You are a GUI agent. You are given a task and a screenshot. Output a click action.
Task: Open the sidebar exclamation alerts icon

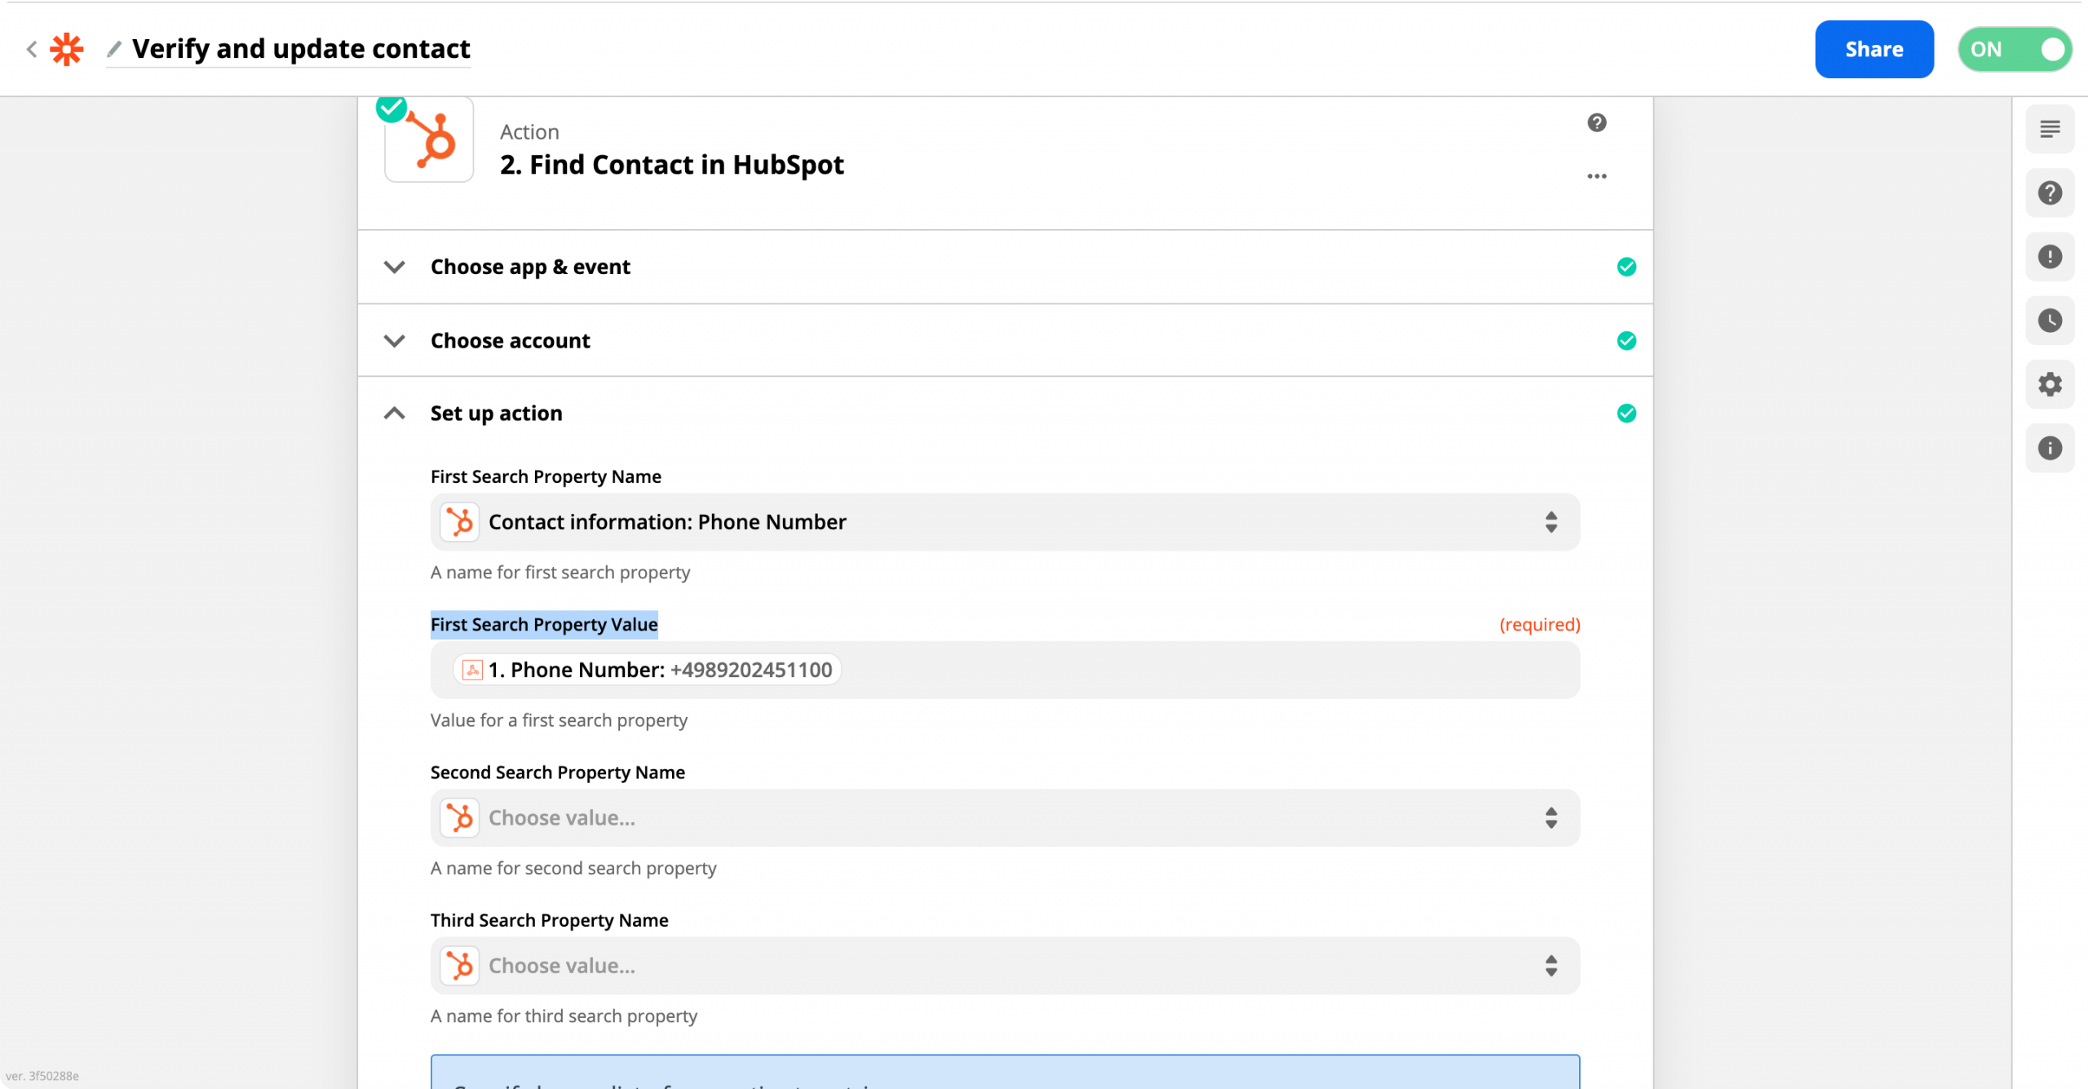coord(2050,257)
